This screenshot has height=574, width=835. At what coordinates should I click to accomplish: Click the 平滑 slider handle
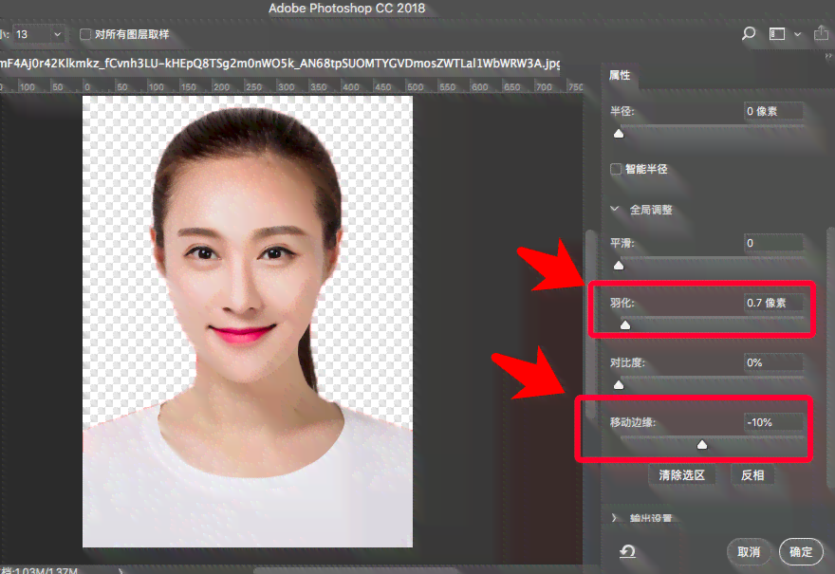pos(619,265)
